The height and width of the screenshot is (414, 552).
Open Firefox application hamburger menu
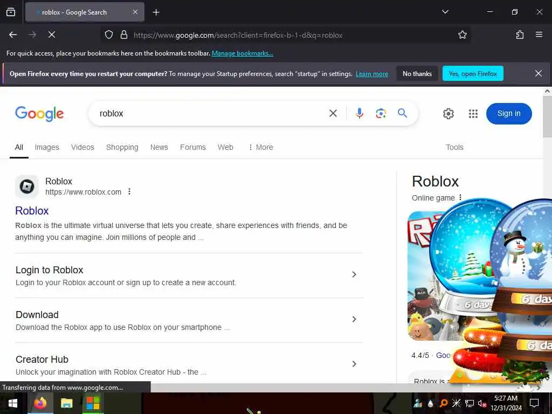[x=539, y=34]
